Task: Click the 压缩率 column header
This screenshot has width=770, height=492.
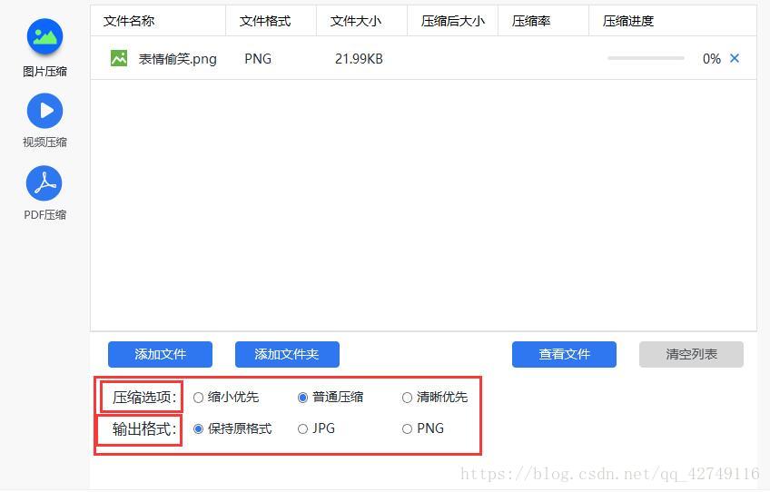Action: coord(544,21)
